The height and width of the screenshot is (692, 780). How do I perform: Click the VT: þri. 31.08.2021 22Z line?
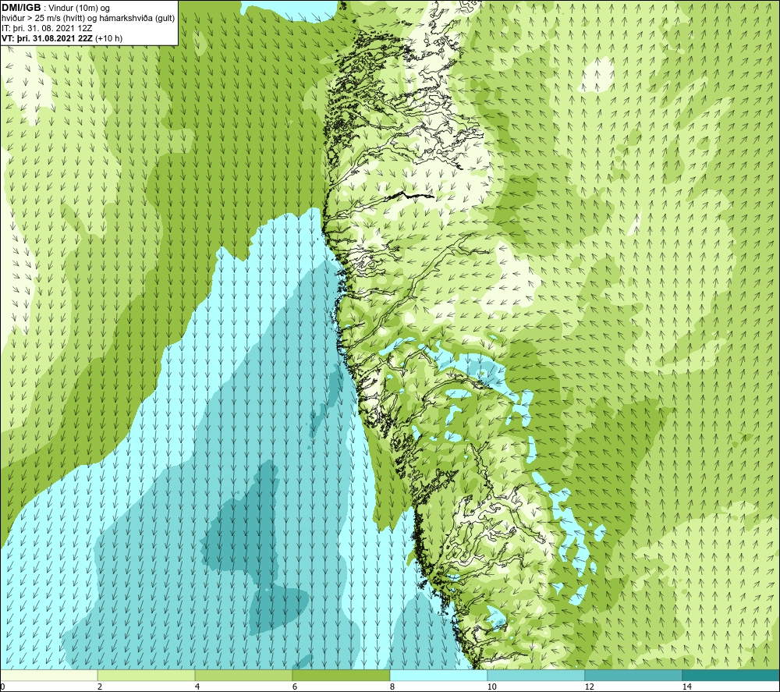click(x=62, y=38)
